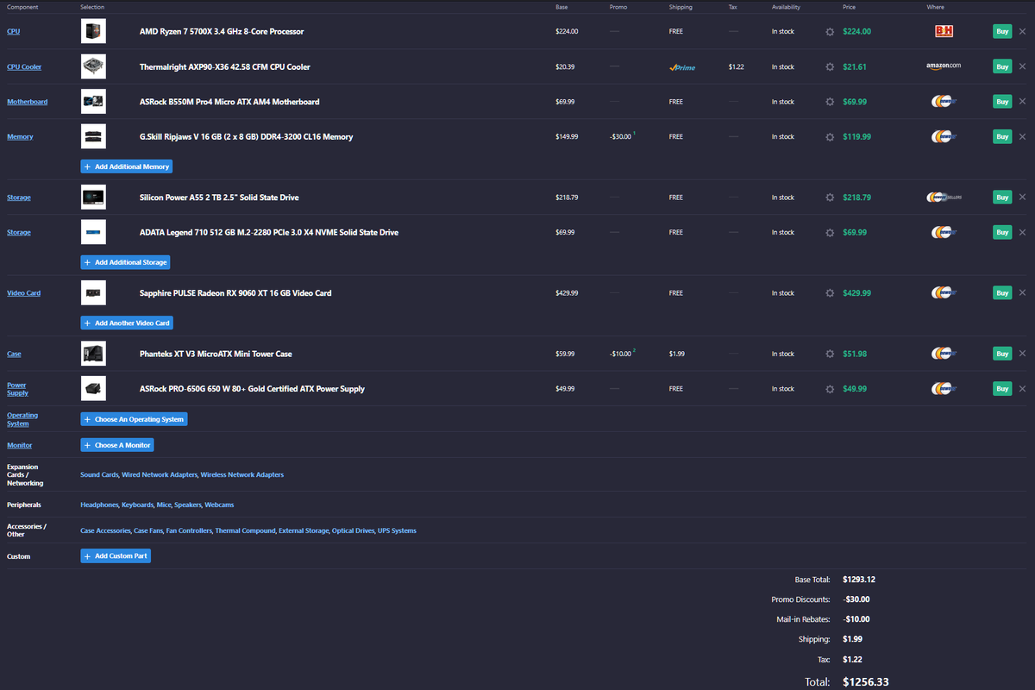Buy the Thermalright AXP90-X36 cooler

(x=1002, y=66)
